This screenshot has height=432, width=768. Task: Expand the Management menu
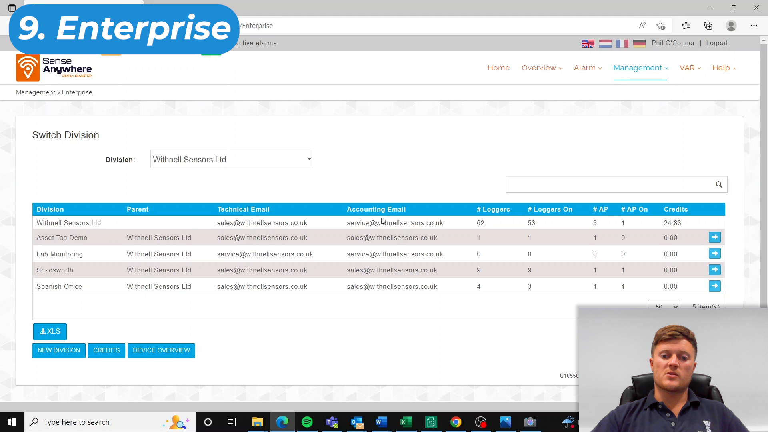pyautogui.click(x=640, y=68)
